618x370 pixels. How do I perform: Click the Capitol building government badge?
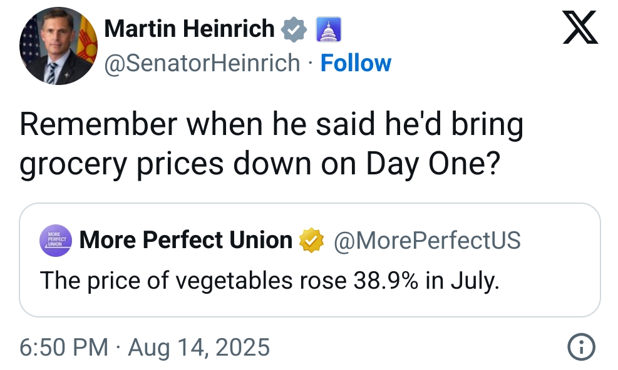click(328, 29)
